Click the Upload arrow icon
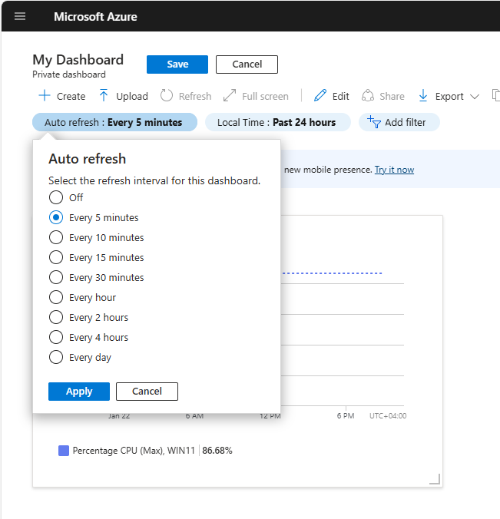Viewport: 500px width, 519px height. coord(104,96)
